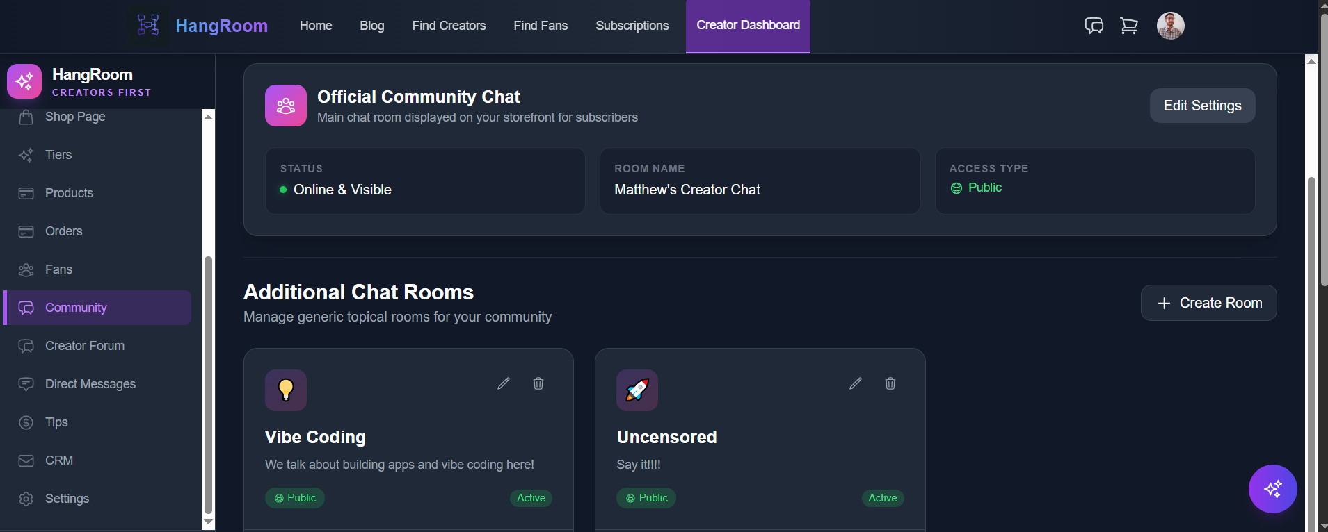The image size is (1328, 532).
Task: Click the Tips dollar icon in sidebar
Action: 26,422
